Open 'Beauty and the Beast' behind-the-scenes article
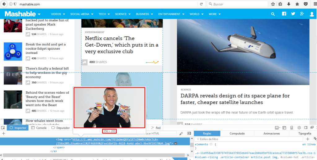This screenshot has height=160, width=317. click(x=47, y=99)
